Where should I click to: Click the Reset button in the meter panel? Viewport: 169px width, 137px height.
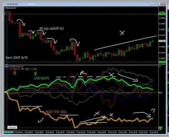tap(12, 128)
